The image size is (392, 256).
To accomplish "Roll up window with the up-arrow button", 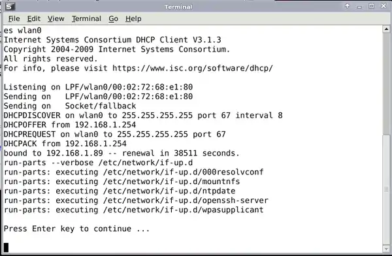I will click(x=348, y=6).
